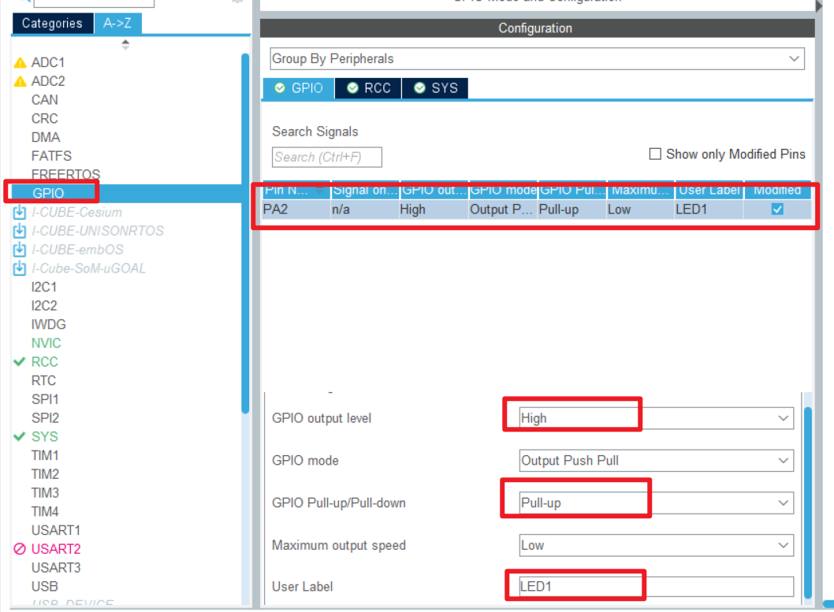Viewport: 834px width, 612px height.
Task: Open the SYS configuration tab
Action: coord(435,88)
